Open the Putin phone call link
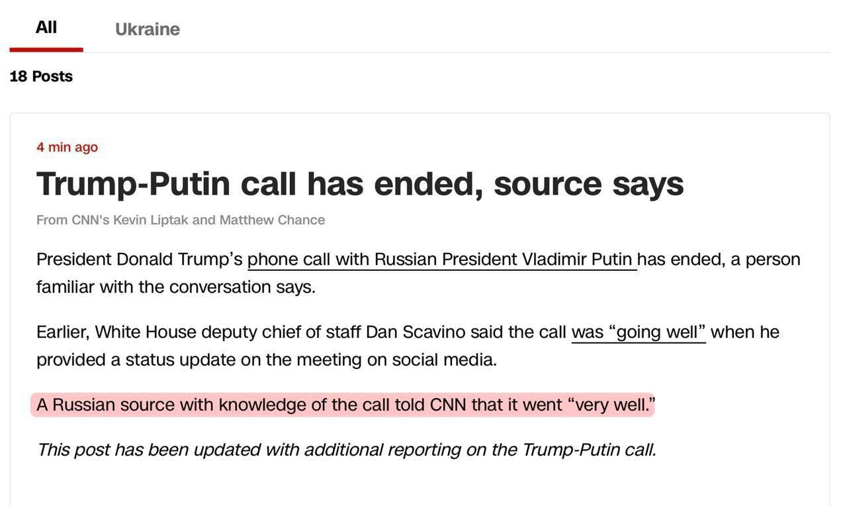The width and height of the screenshot is (847, 506). (x=441, y=259)
